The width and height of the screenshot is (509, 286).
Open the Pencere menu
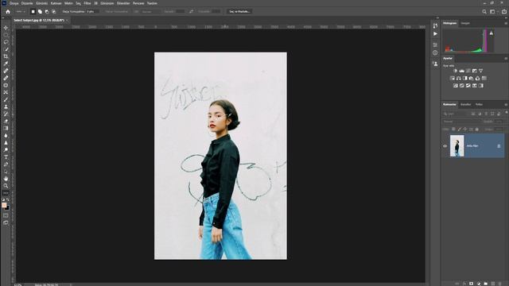coord(138,3)
